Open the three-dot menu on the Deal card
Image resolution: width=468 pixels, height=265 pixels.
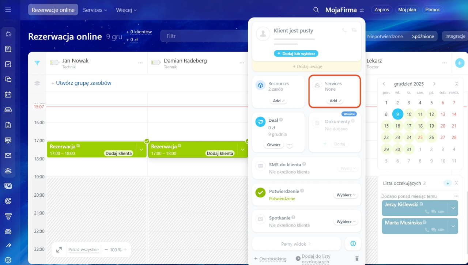[x=290, y=145]
